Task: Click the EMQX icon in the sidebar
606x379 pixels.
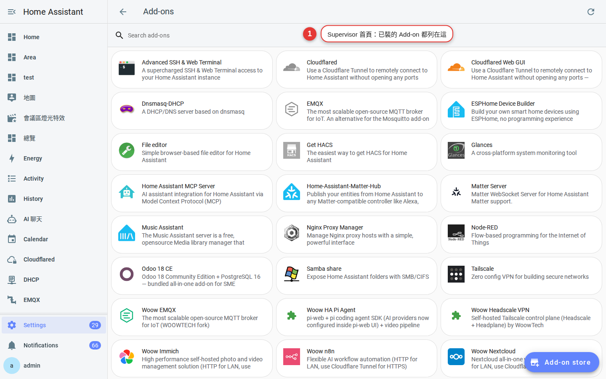Action: tap(12, 300)
